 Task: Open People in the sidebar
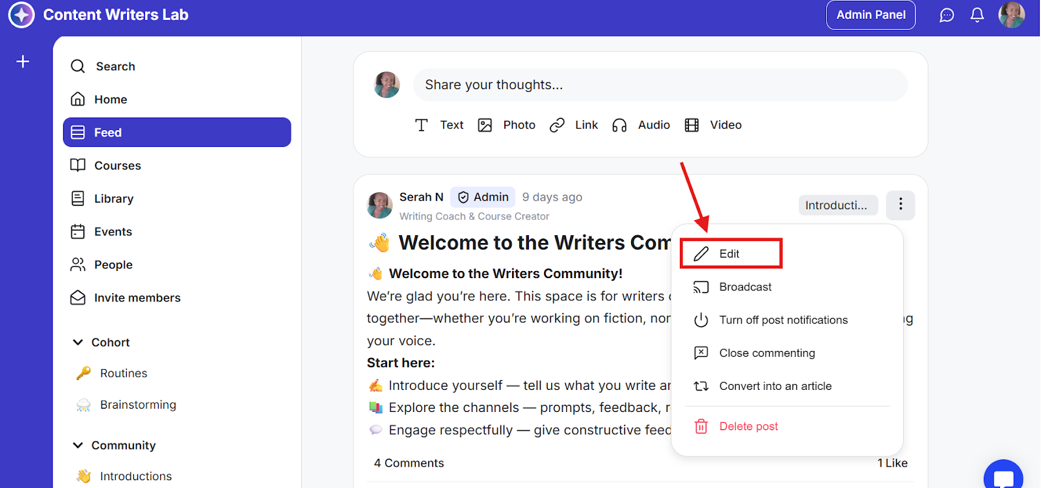[x=177, y=264]
